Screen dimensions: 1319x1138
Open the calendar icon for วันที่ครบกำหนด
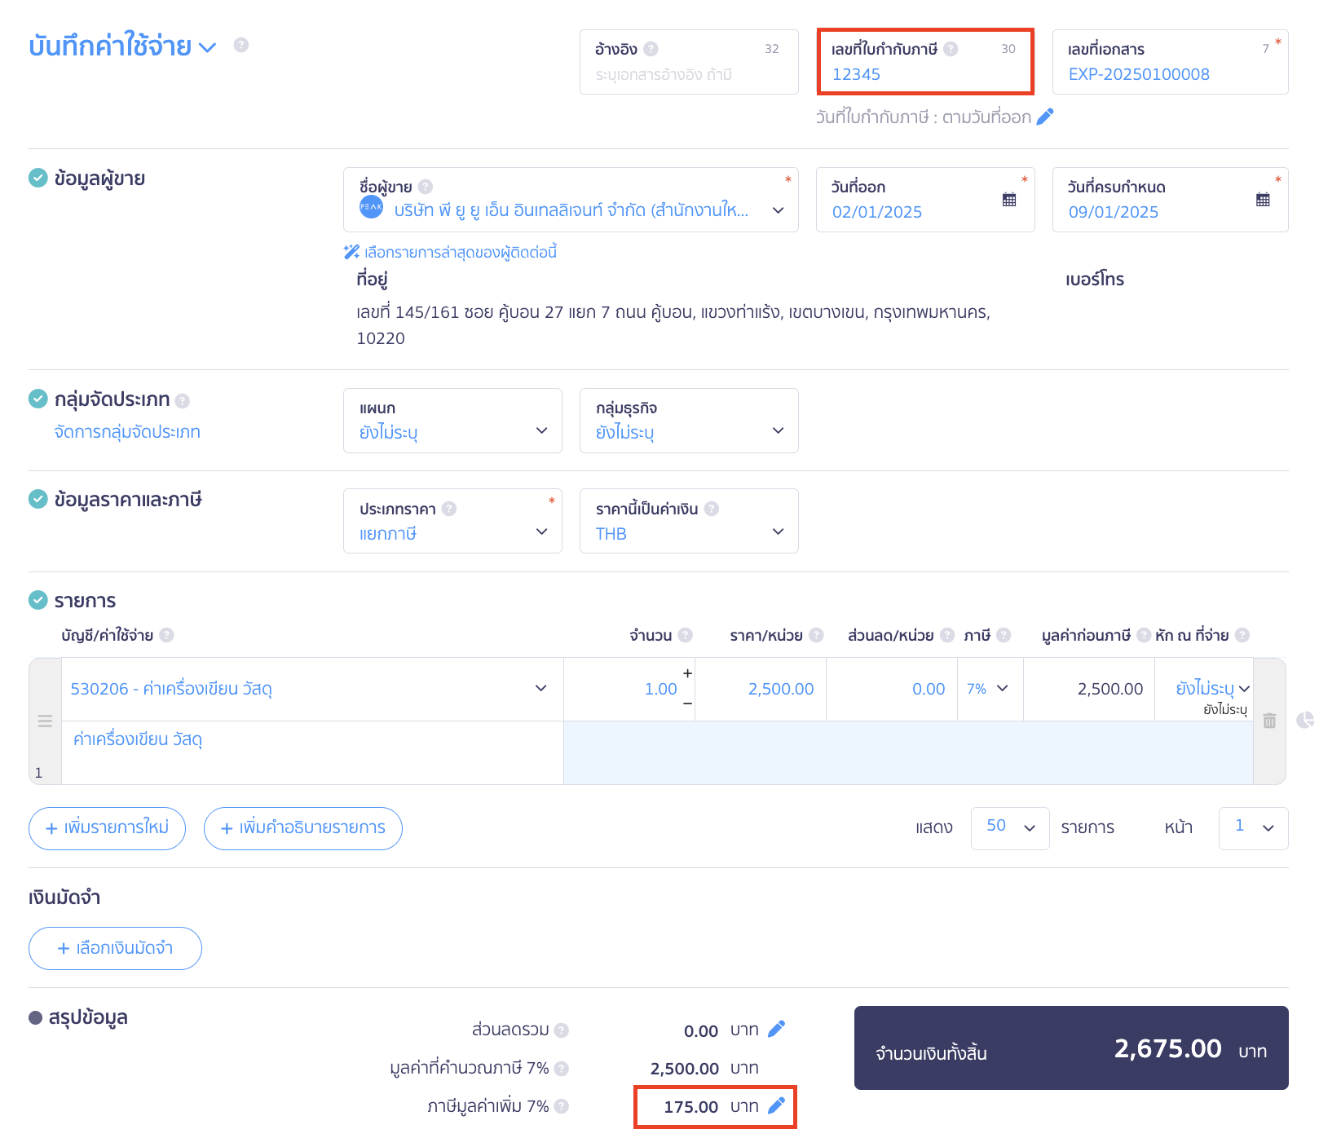tap(1263, 200)
